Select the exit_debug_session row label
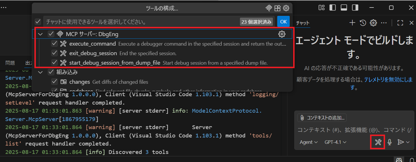Viewport: 416px width, 162px height. 93,53
